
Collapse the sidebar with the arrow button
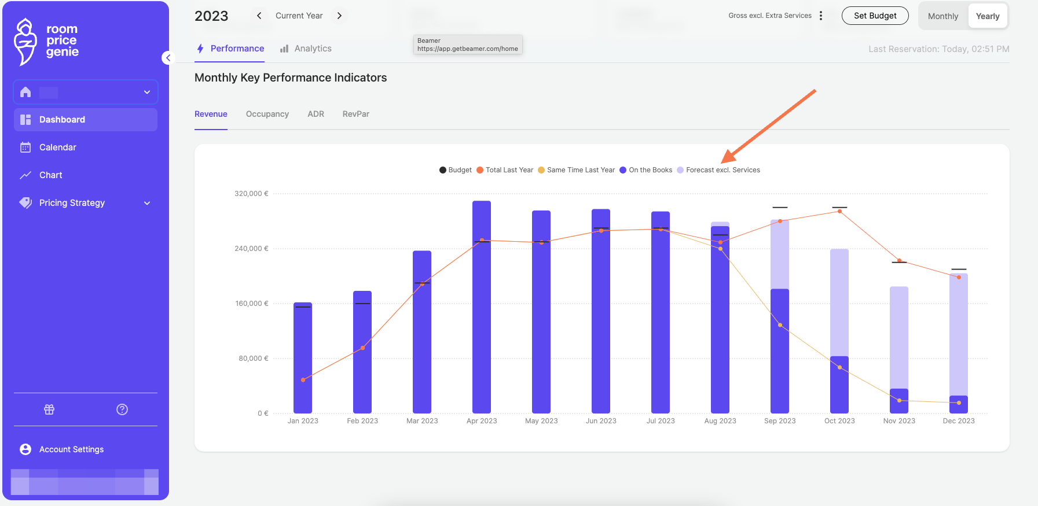pos(168,58)
